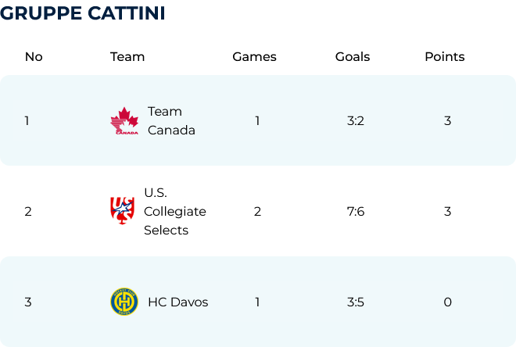Image resolution: width=516 pixels, height=347 pixels.
Task: Click Team Canada's points value
Action: pos(447,121)
